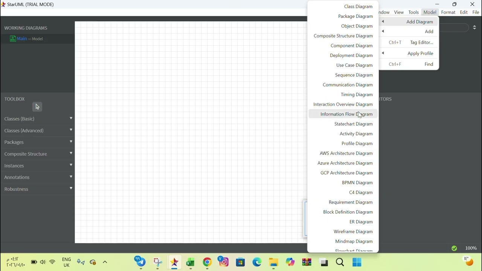The image size is (482, 271).
Task: Expand Composite Structure toolbox section
Action: pos(38,154)
